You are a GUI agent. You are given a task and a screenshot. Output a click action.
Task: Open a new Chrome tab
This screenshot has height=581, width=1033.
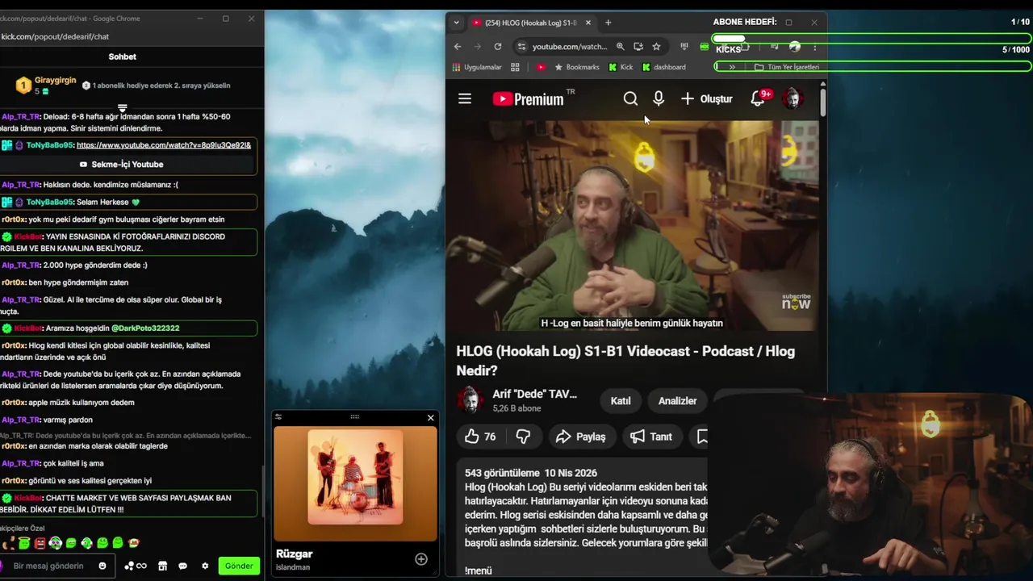[609, 23]
